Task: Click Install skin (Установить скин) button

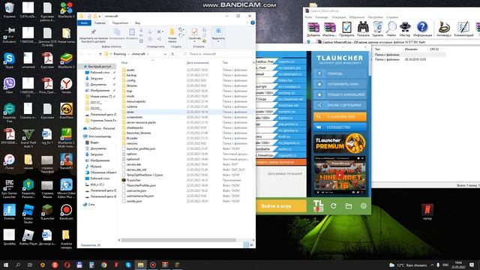Action: pyautogui.click(x=340, y=84)
